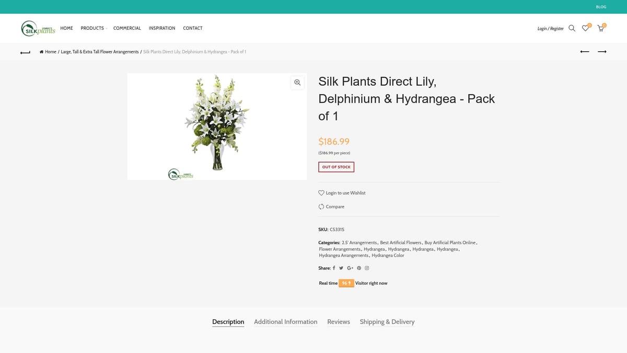Zoom product image with magnifier icon
This screenshot has height=353, width=627.
297,82
